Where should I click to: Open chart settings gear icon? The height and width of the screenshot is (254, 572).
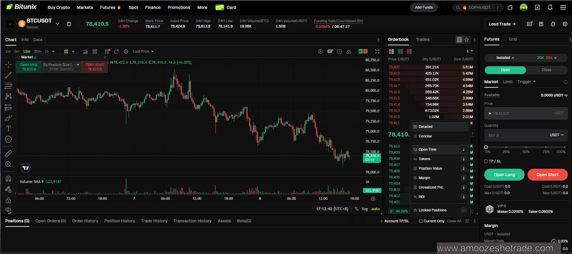126,52
